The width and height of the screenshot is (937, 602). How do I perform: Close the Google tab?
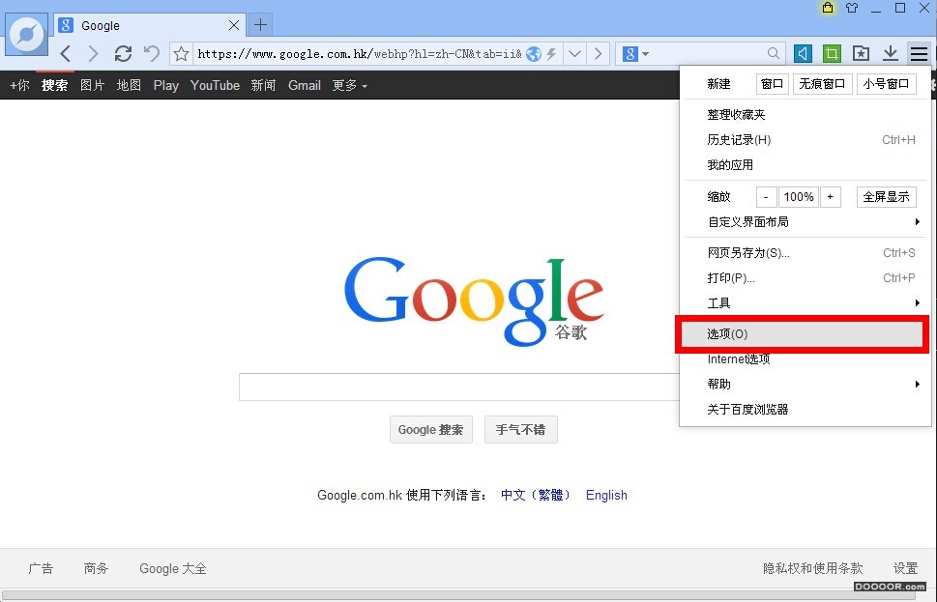pos(234,25)
